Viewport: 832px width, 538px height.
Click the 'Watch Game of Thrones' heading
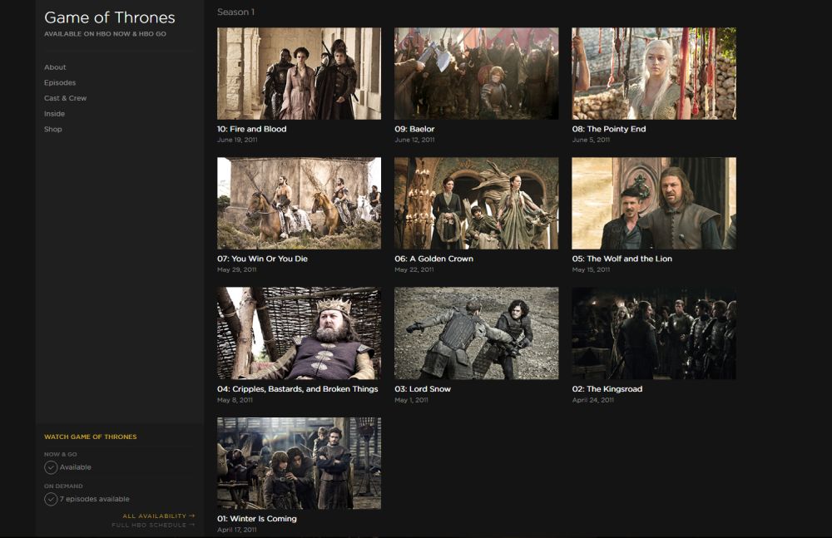point(90,437)
